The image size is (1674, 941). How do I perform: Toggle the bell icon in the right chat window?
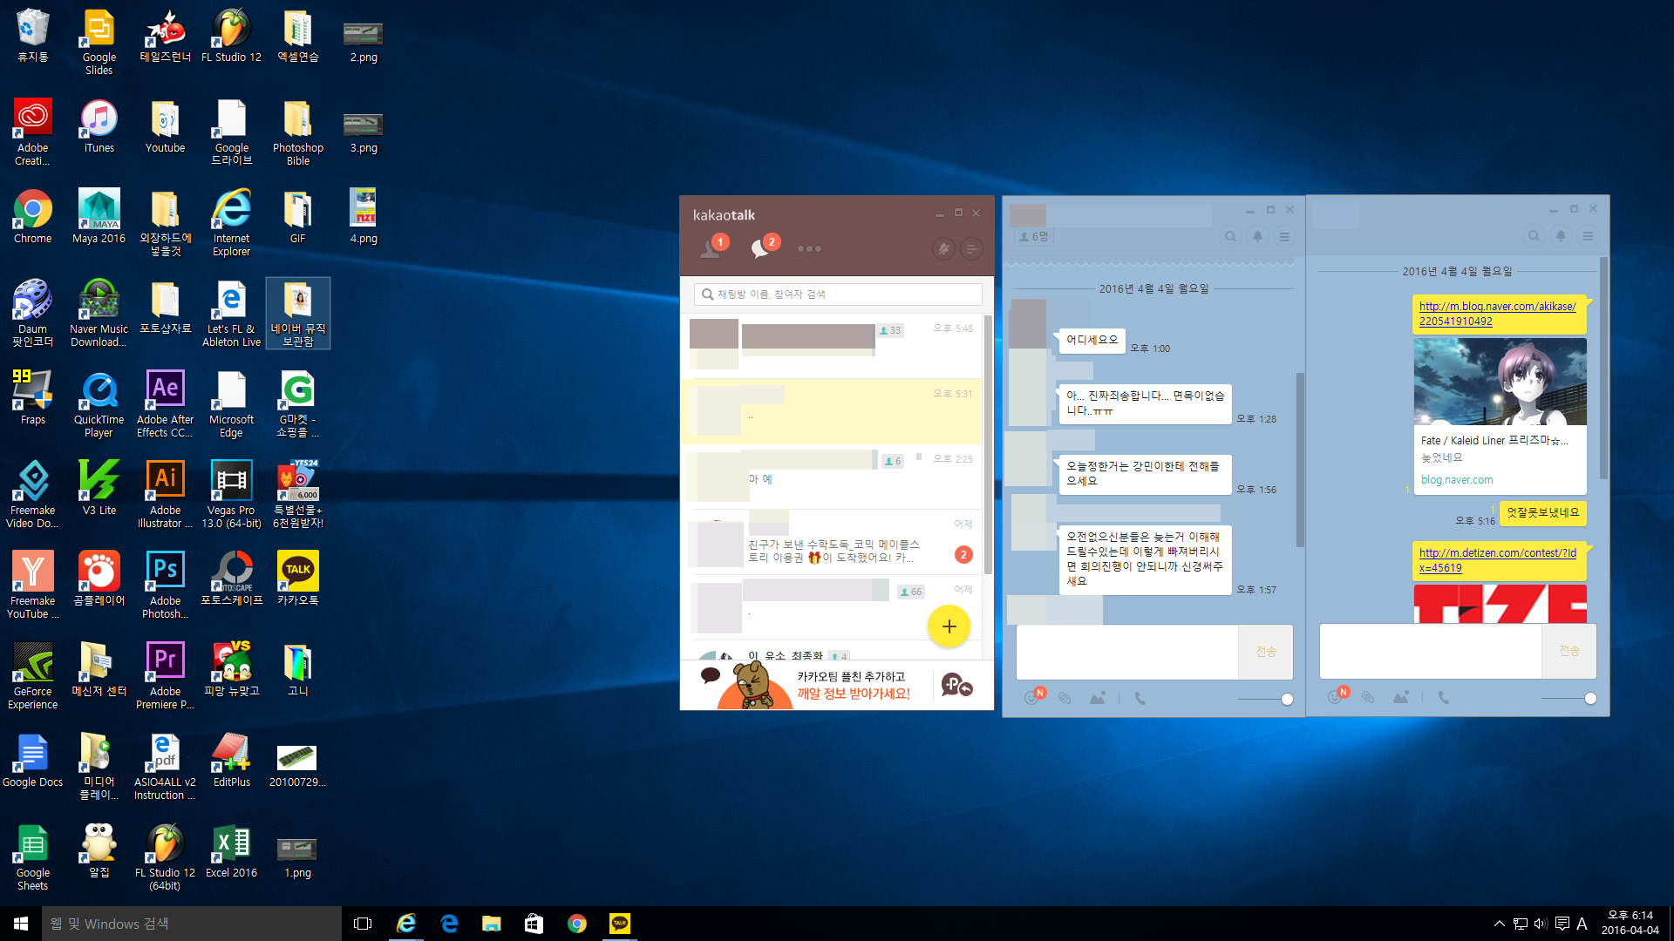tap(1561, 236)
